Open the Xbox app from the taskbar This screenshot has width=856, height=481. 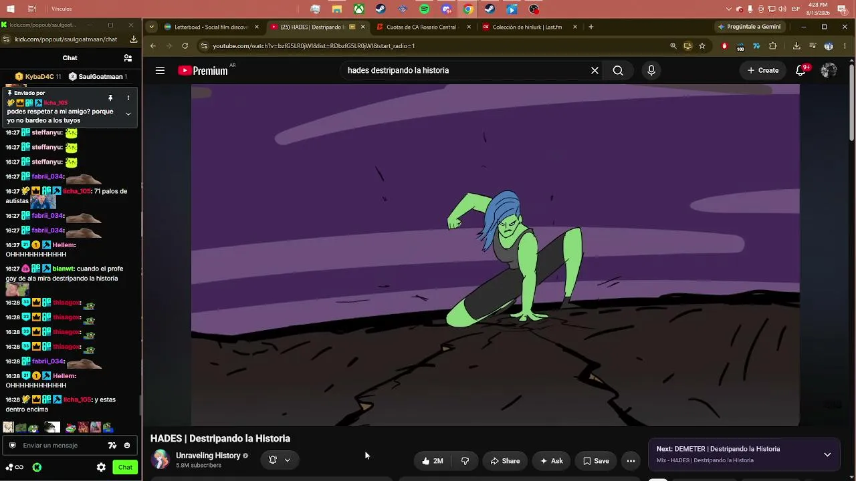pos(359,9)
